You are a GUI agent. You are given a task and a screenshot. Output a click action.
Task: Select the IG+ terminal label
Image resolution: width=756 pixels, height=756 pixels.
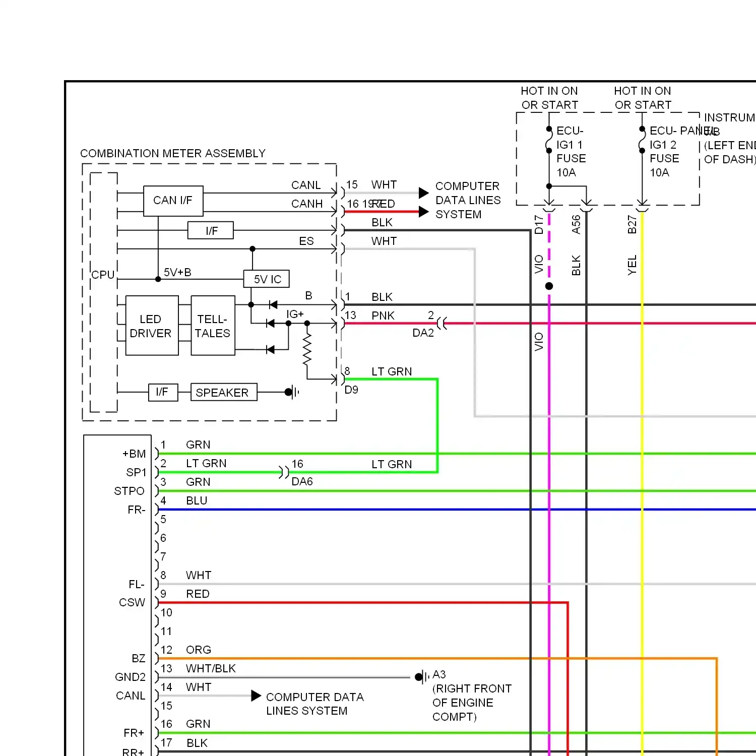295,314
